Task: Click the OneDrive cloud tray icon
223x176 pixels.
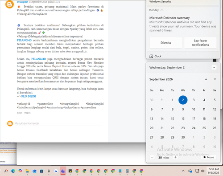Action: [x=190, y=171]
